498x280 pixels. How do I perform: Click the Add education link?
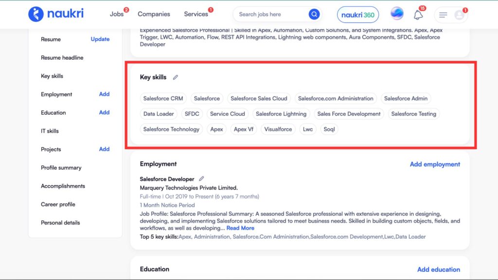pyautogui.click(x=438, y=269)
